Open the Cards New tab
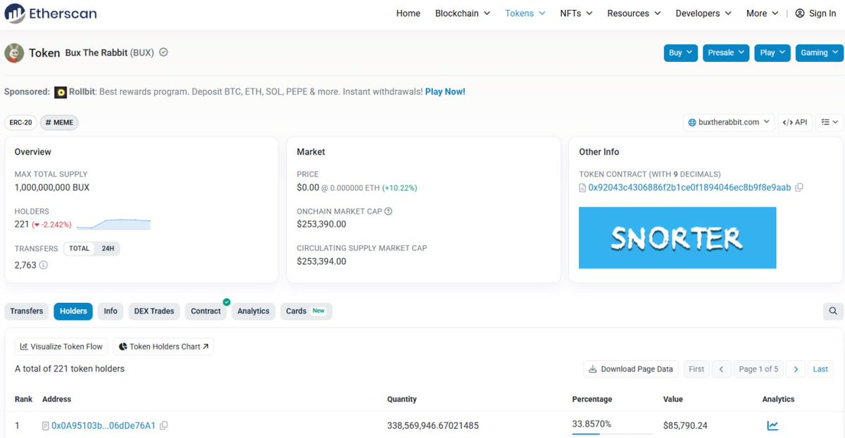The height and width of the screenshot is (438, 845). (306, 311)
